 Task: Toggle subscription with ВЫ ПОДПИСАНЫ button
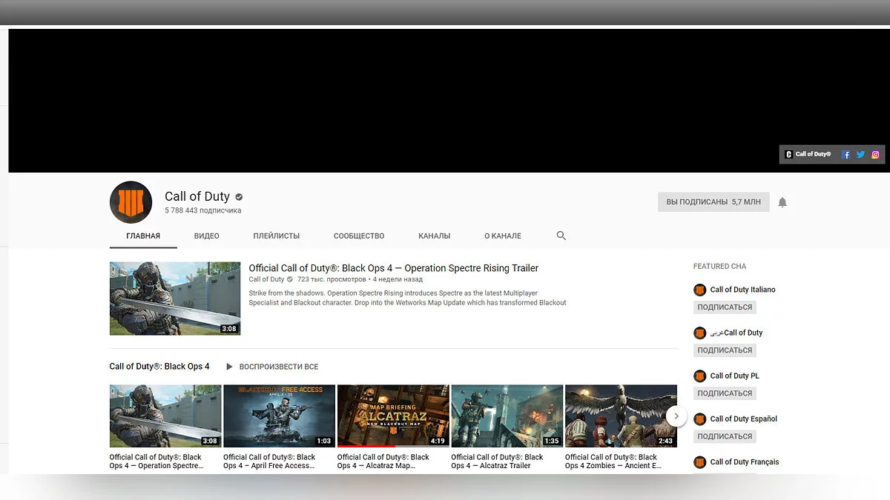click(713, 202)
